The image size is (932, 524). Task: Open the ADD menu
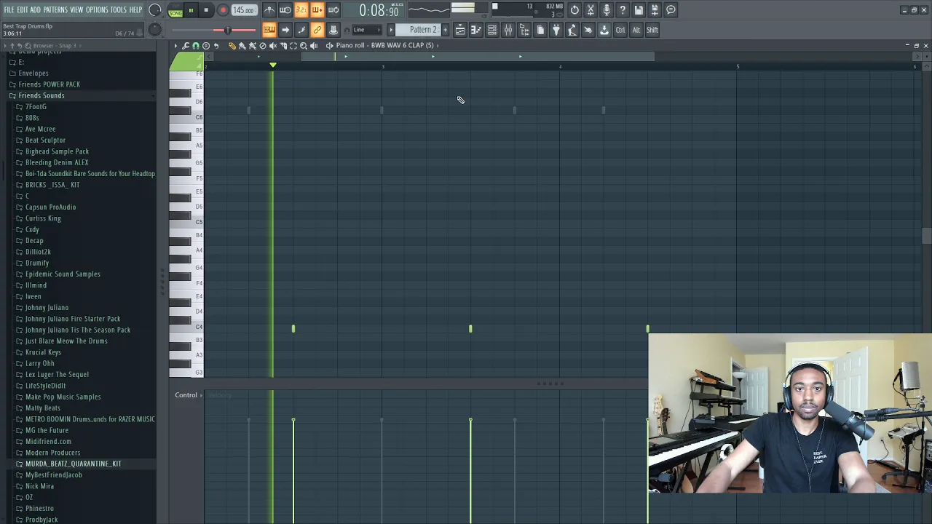(x=35, y=10)
